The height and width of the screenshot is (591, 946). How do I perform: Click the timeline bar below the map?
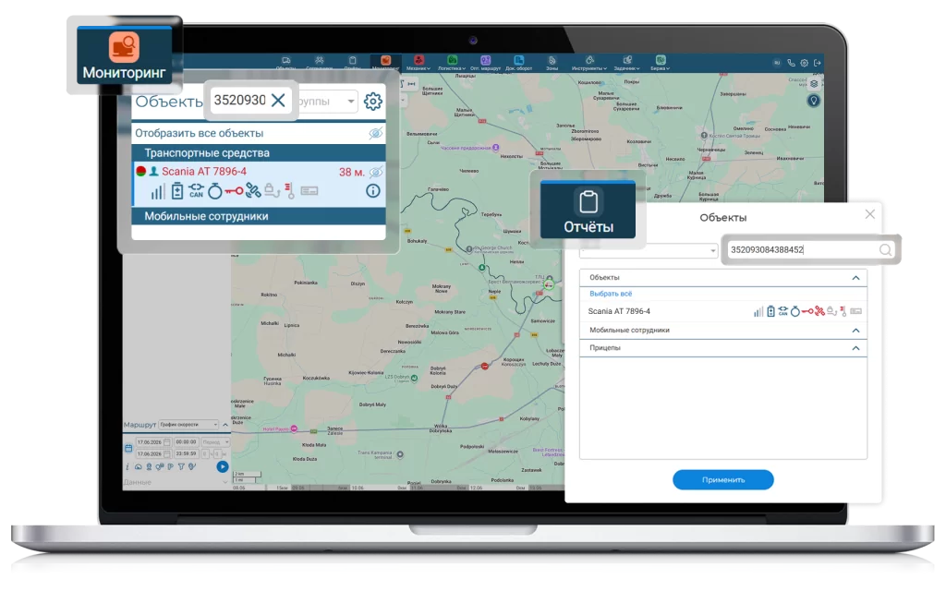click(x=398, y=488)
